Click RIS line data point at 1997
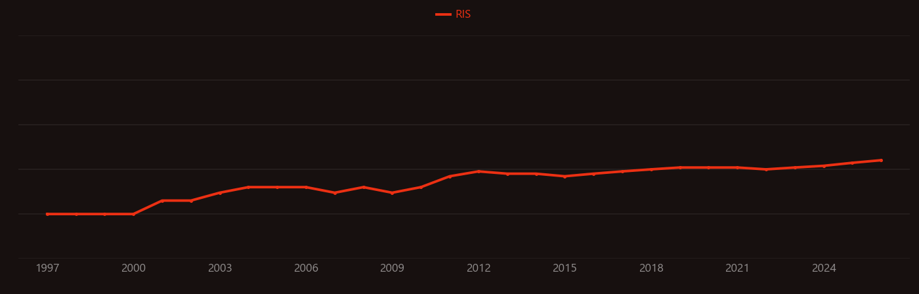Viewport: 919px width, 294px height. 47,214
